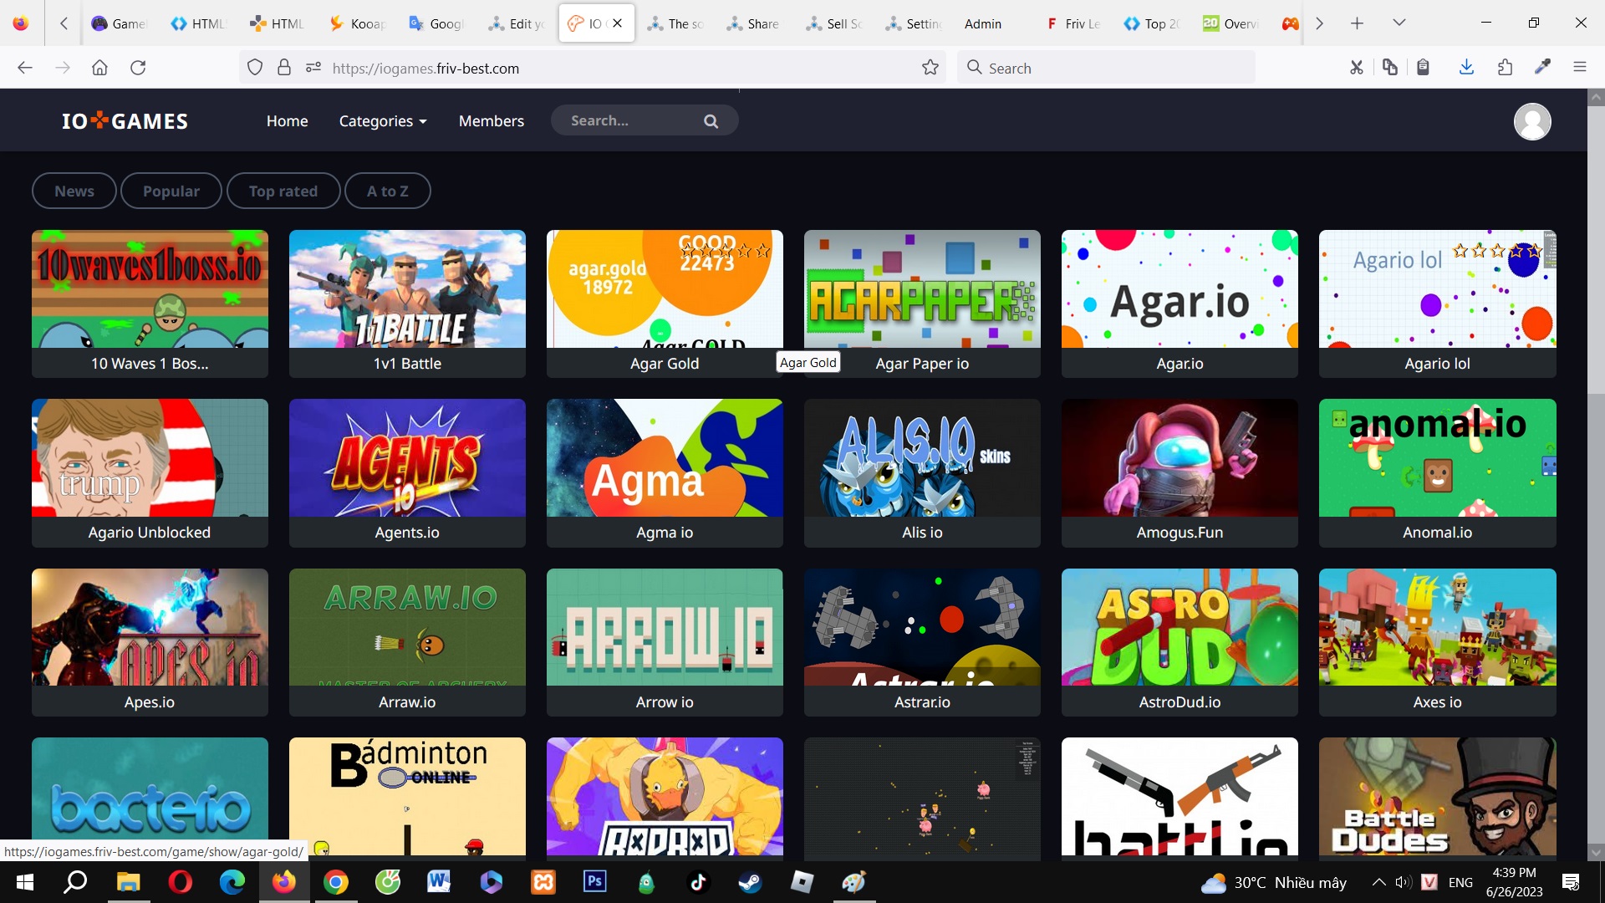Open the Firefox hamburger menu

1579,68
